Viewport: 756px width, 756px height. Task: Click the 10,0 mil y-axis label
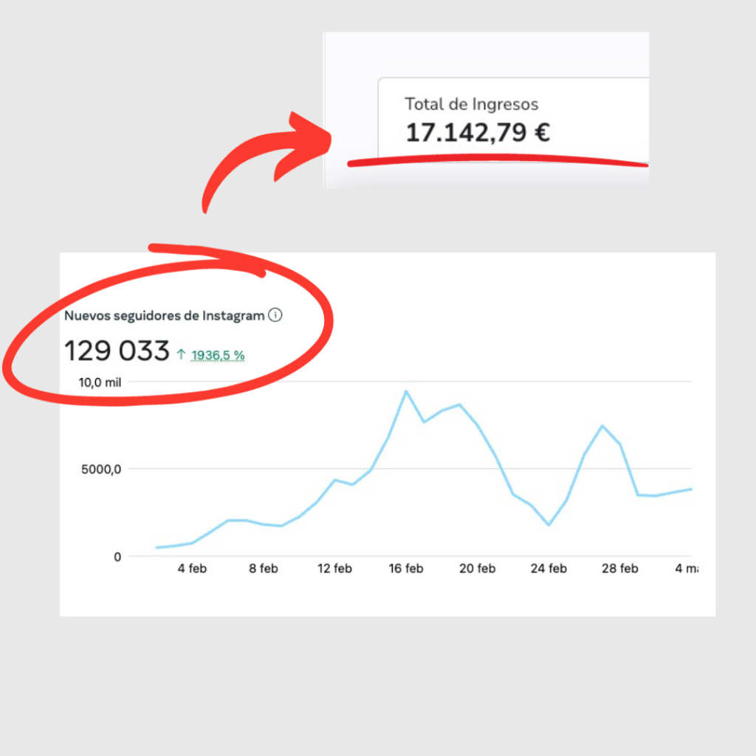click(100, 382)
